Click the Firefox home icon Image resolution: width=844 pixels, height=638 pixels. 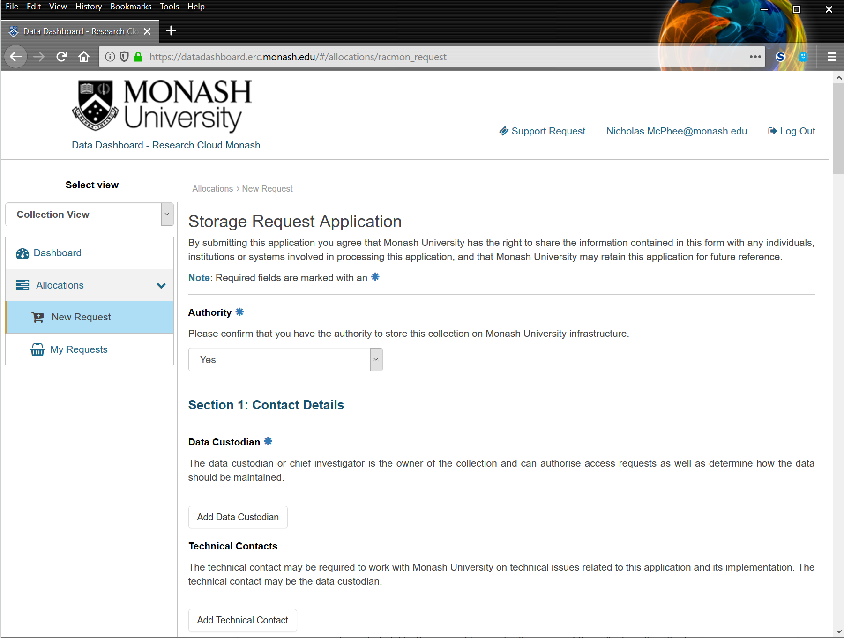tap(84, 57)
